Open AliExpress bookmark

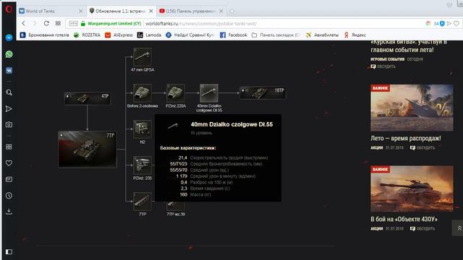click(119, 35)
